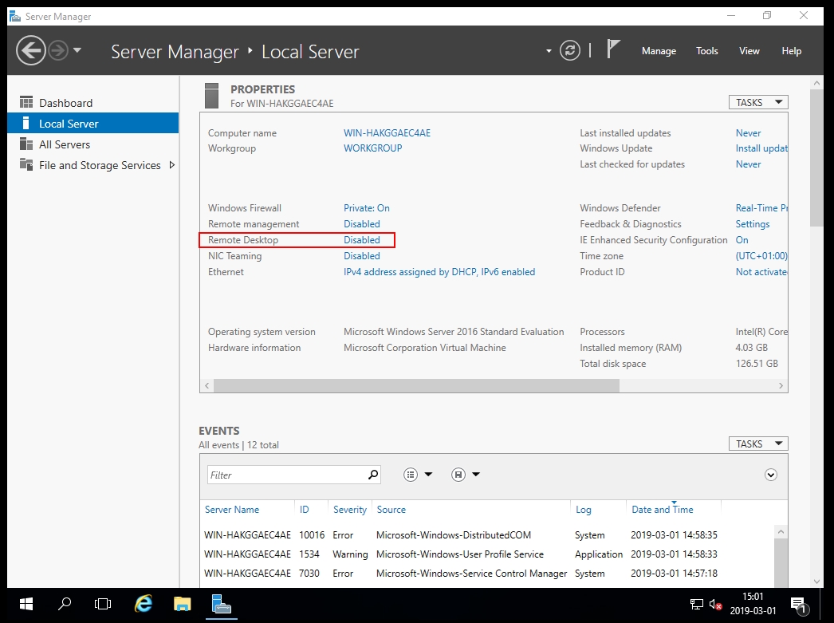834x623 pixels.
Task: Click Feedback & Diagnostics Settings link
Action: point(752,224)
